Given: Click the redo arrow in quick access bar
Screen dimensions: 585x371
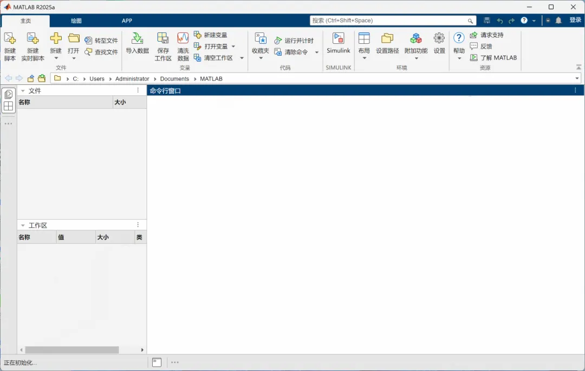Looking at the screenshot, I should (511, 21).
